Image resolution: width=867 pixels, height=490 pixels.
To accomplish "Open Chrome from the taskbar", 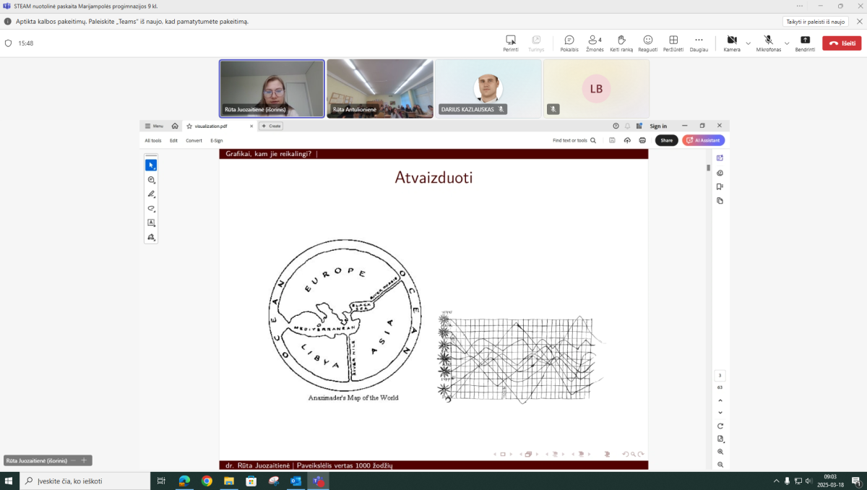I will (x=207, y=481).
